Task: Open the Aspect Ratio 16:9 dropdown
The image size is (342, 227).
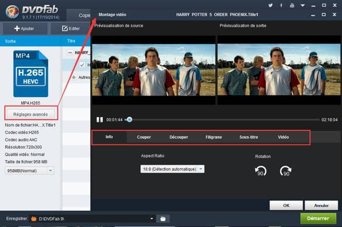Action: click(x=172, y=169)
